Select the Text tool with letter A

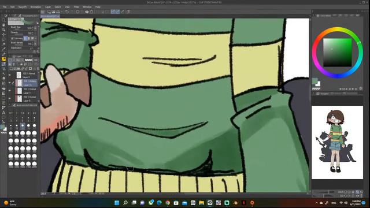pos(3,113)
